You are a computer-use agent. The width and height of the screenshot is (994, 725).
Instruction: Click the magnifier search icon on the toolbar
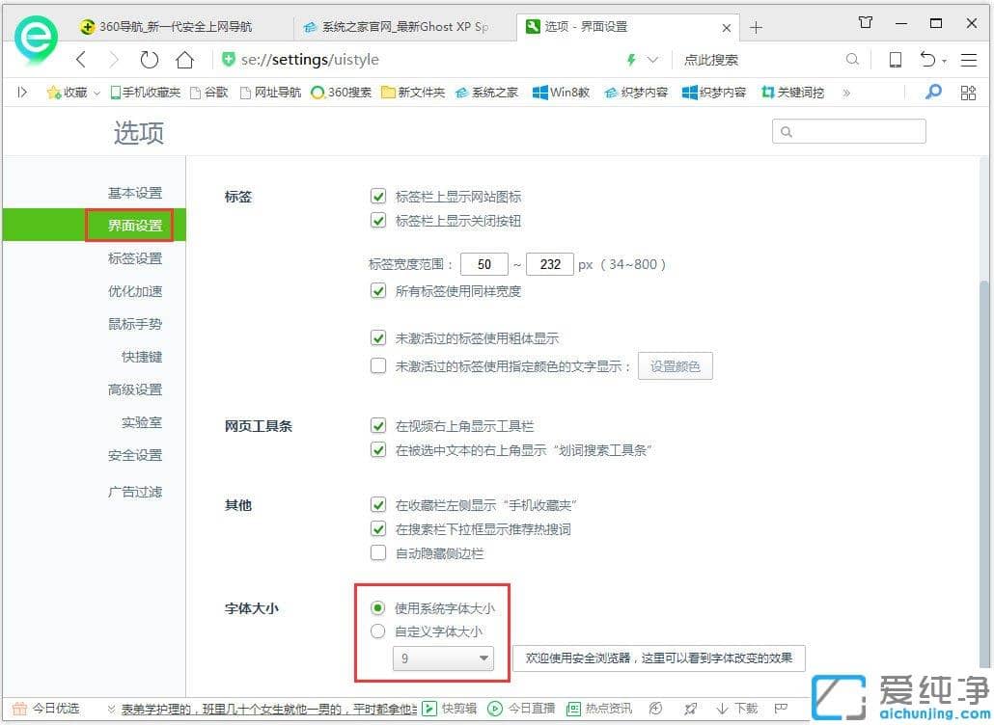click(x=932, y=92)
